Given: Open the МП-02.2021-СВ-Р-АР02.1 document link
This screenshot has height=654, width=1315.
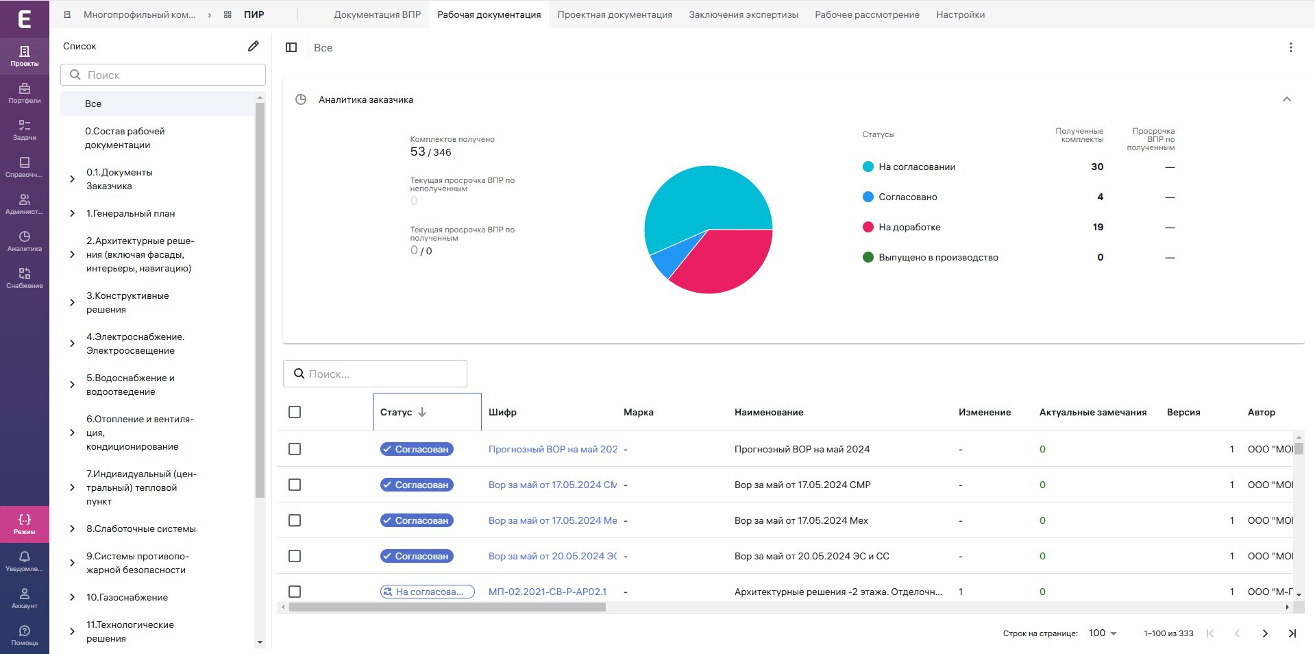Looking at the screenshot, I should click(x=547, y=592).
